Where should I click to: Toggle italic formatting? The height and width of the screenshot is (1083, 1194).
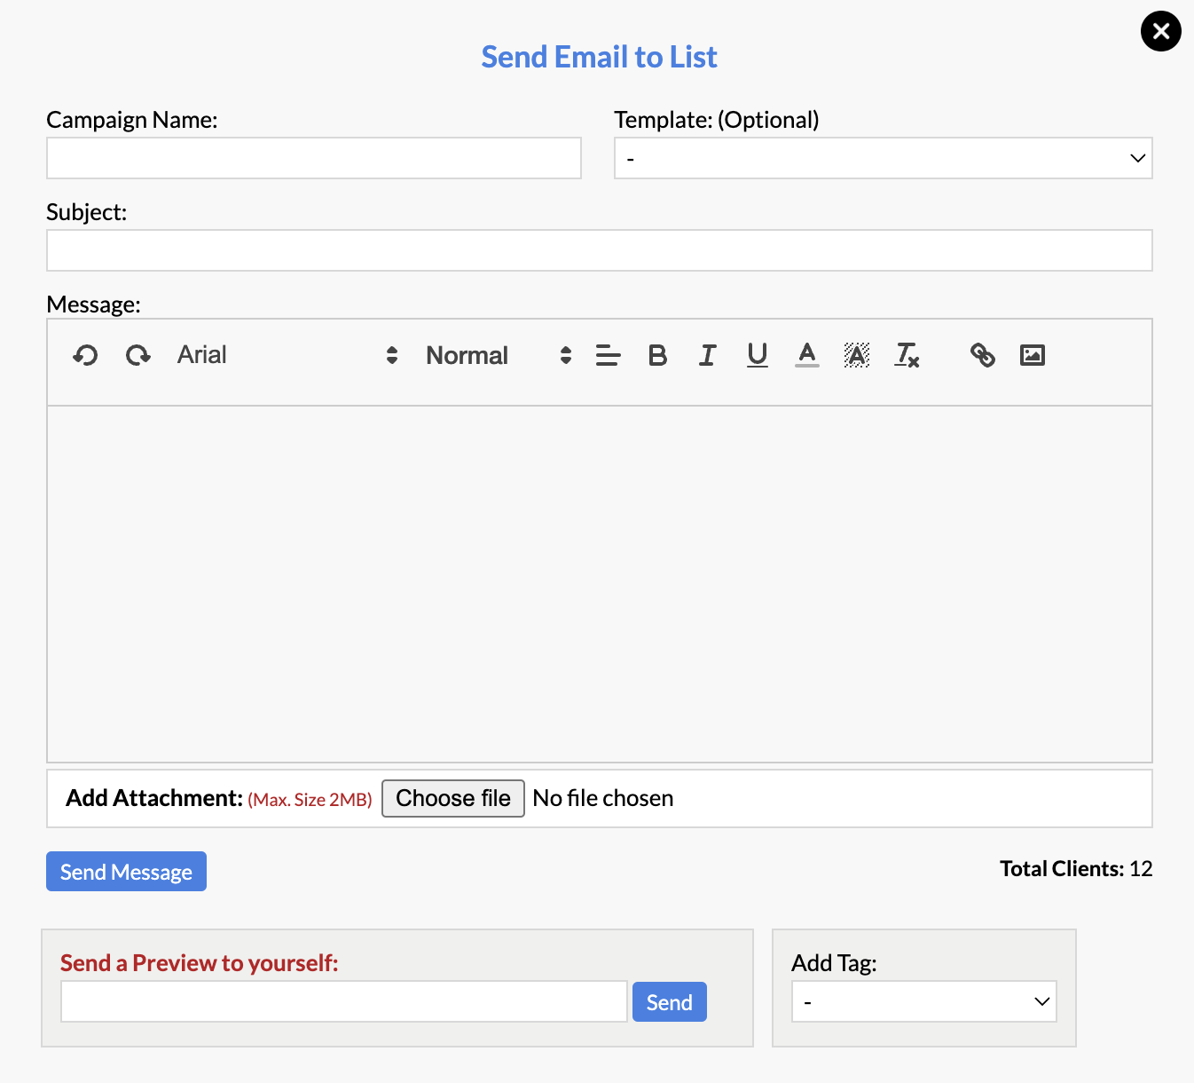707,356
